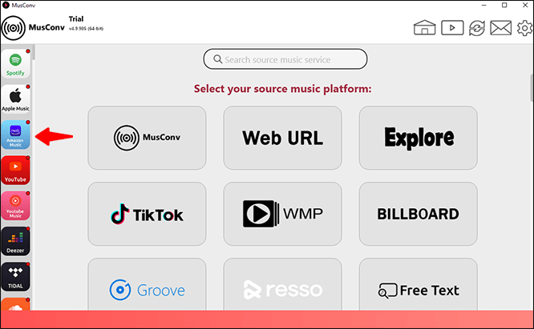Select Deezer from the sidebar
The width and height of the screenshot is (534, 329).
(15, 241)
